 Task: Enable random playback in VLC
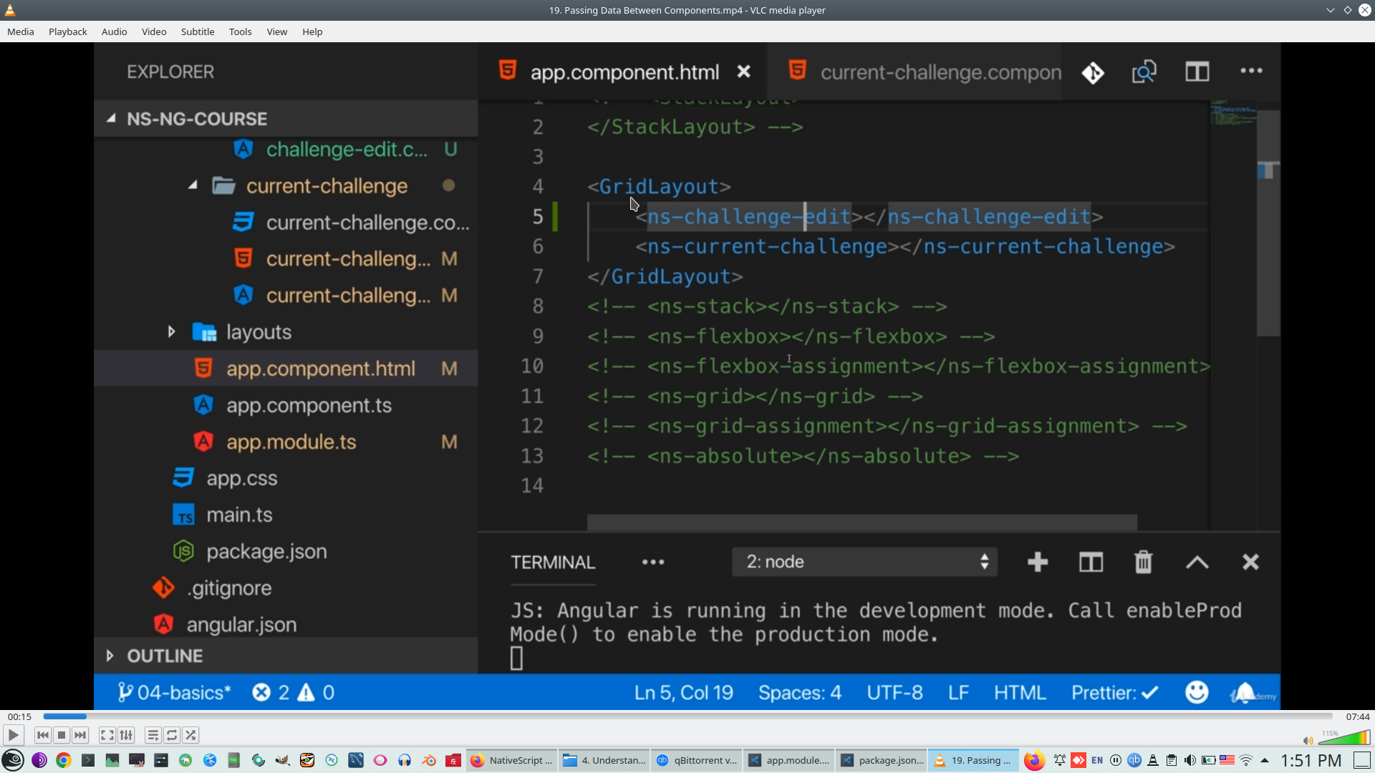point(190,735)
